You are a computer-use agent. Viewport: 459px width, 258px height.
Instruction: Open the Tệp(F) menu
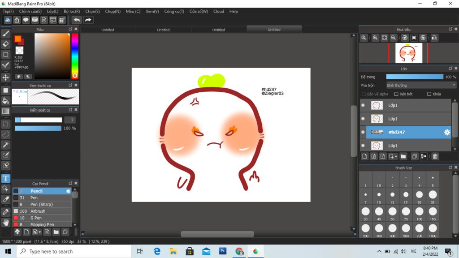8,11
